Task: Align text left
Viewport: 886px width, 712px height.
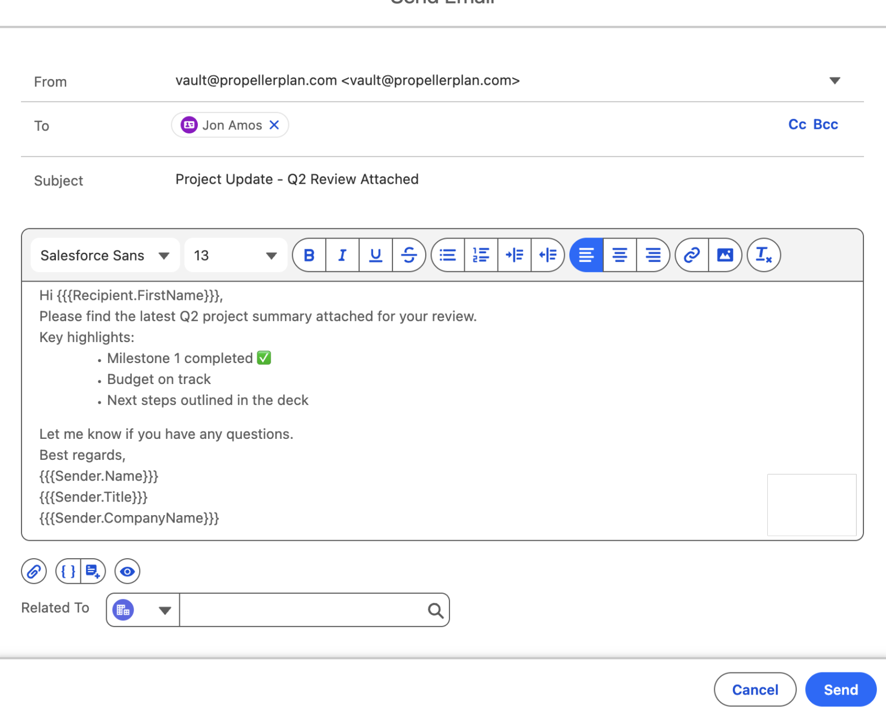Action: pyautogui.click(x=586, y=255)
